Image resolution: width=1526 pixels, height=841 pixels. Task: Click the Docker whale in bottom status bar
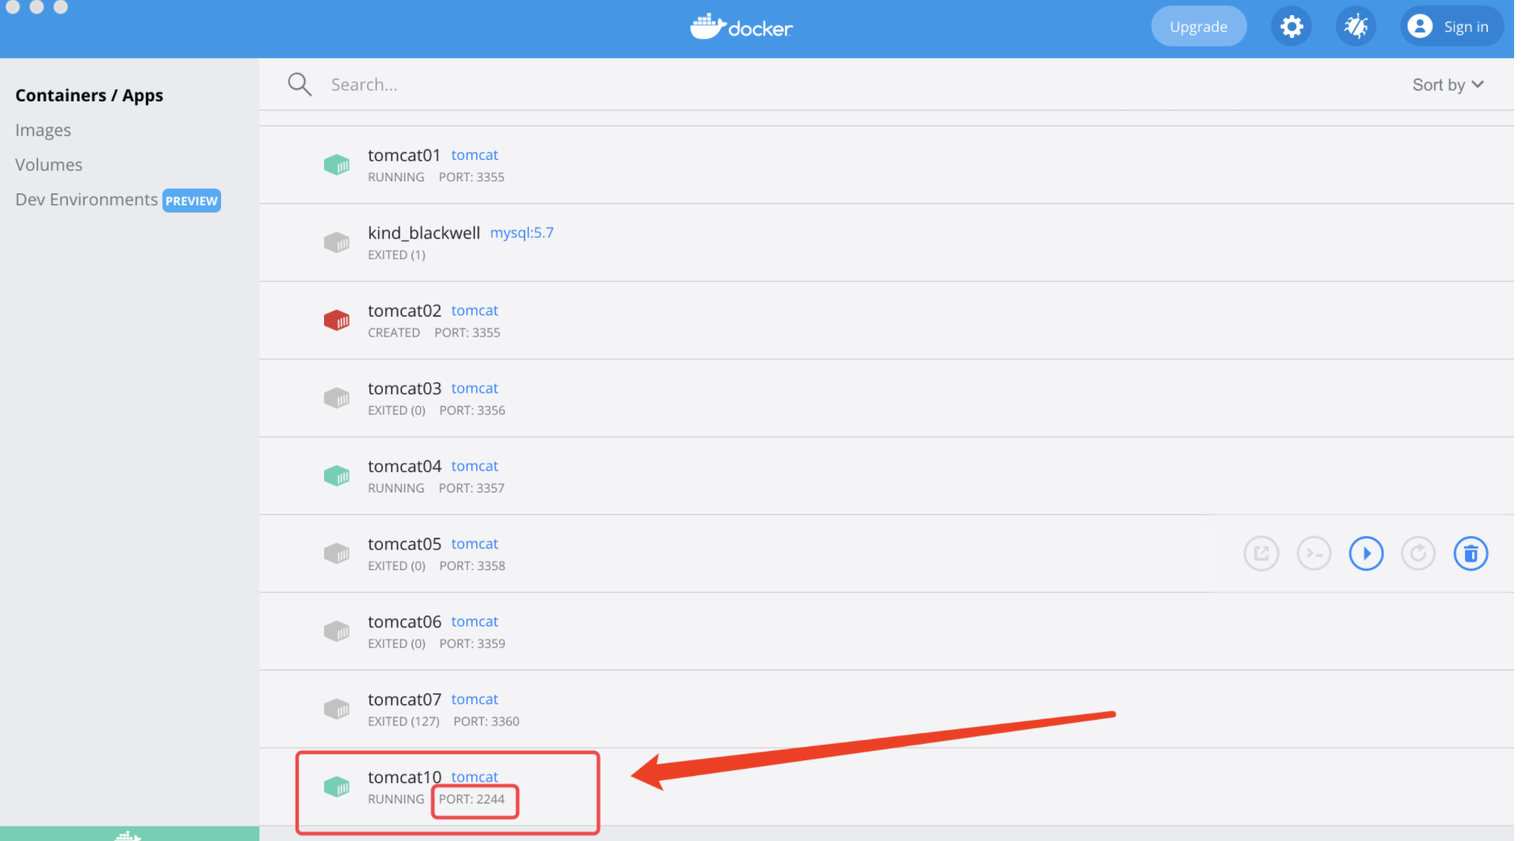point(128,835)
